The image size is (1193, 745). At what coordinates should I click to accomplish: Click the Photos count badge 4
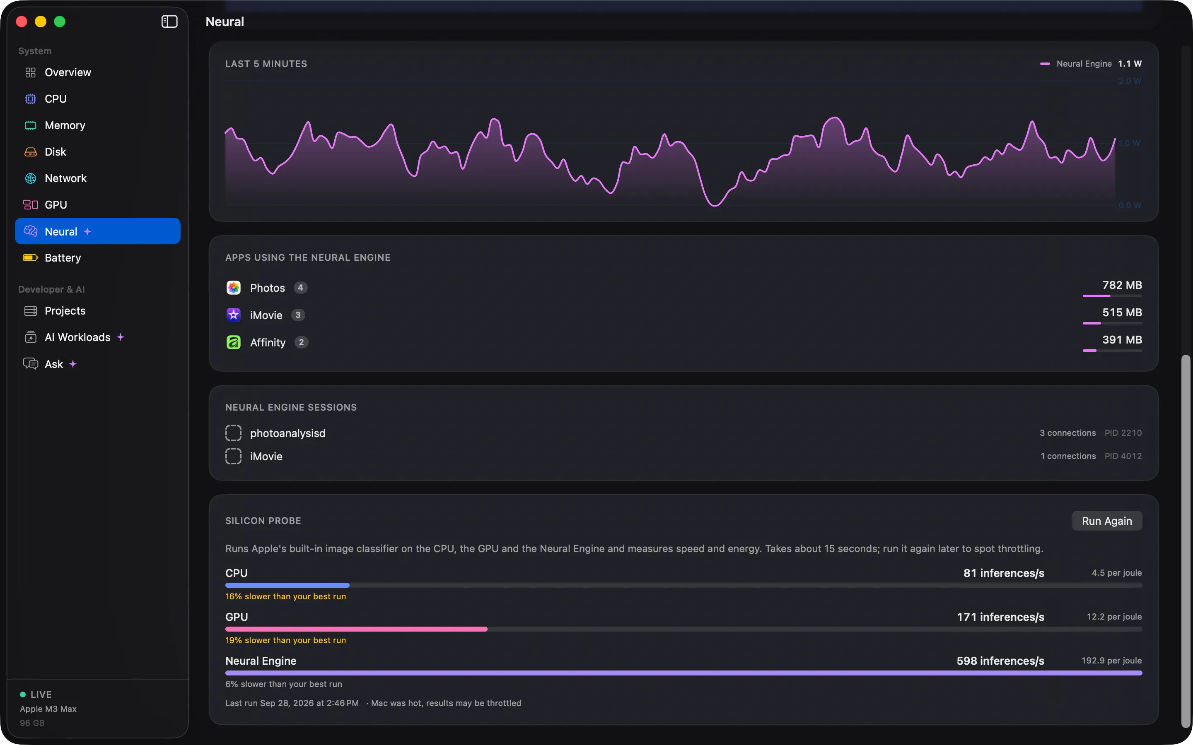tap(300, 288)
